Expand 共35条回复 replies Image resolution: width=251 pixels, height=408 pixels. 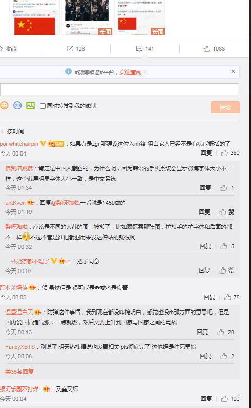19,372
